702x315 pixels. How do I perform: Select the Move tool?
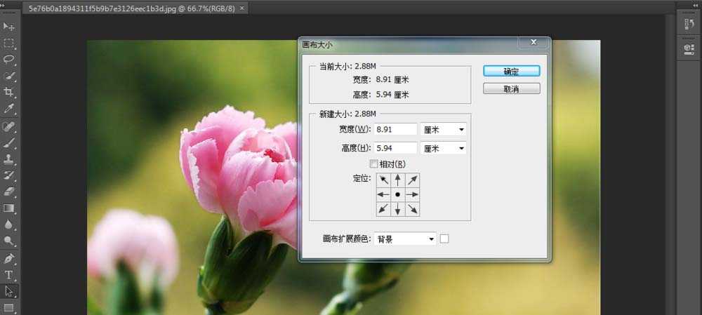9,26
